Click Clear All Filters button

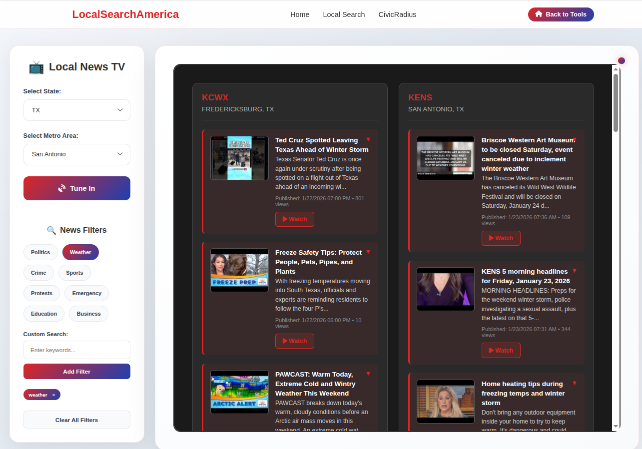[76, 420]
